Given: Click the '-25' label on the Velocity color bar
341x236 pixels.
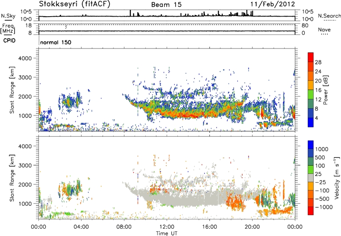Looking at the screenshot, I should pos(321,182).
